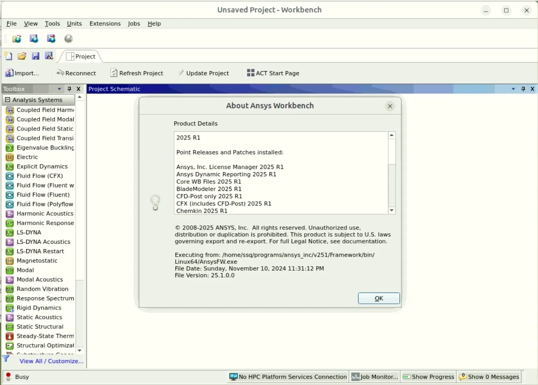This screenshot has height=385, width=538.
Task: Click the Eigenvalue Buckling icon
Action: (x=10, y=148)
